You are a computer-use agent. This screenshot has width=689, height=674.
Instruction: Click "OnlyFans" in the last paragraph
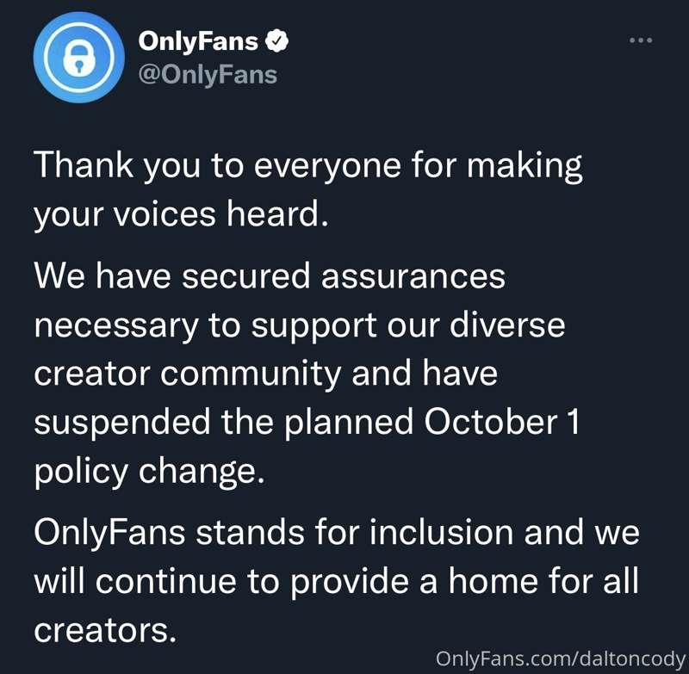pos(109,534)
